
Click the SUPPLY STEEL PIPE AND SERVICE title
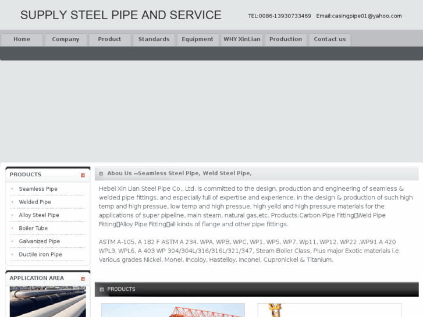coord(121,15)
